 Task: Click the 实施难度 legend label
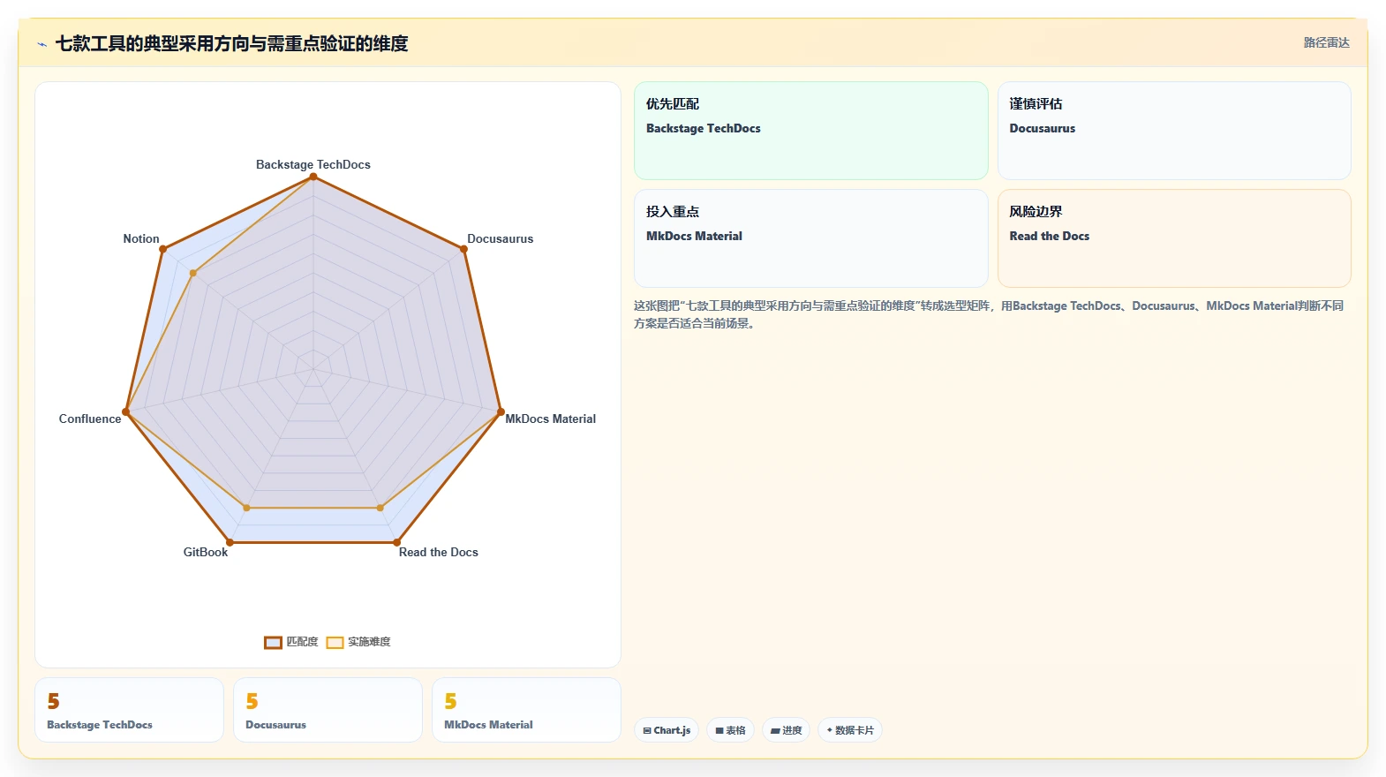pos(369,642)
